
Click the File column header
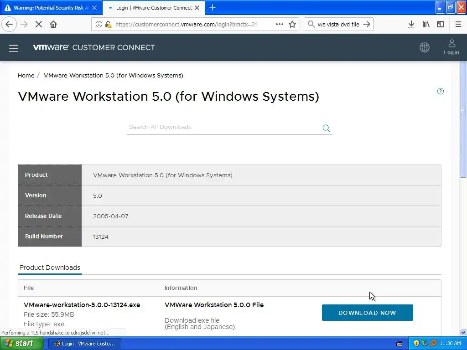coord(29,288)
